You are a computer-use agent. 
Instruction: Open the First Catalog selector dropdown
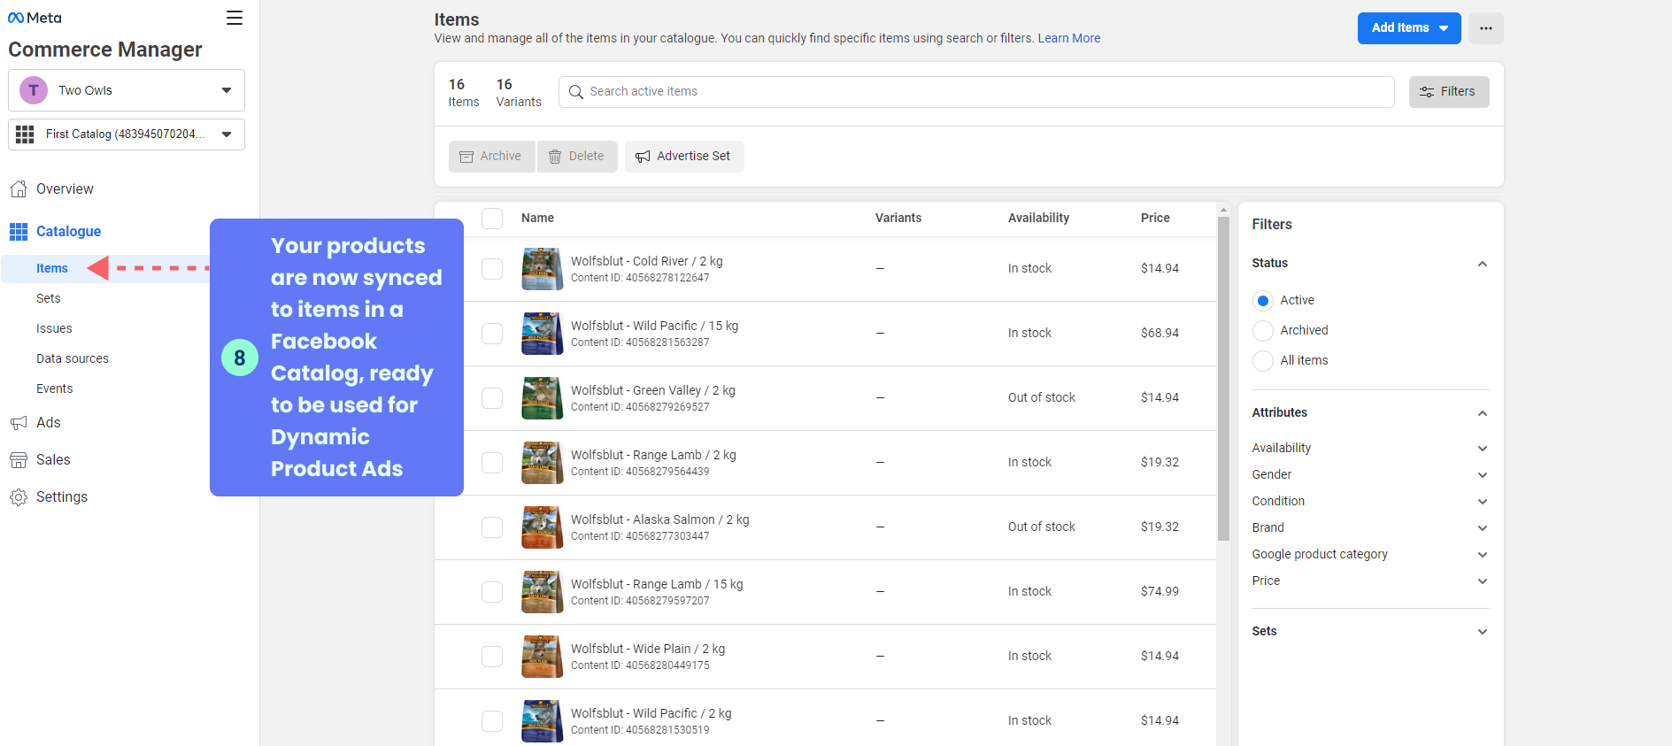pyautogui.click(x=127, y=135)
